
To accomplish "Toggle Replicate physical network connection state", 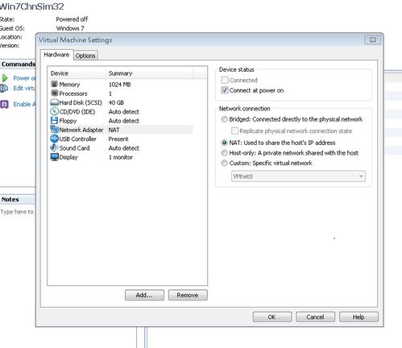I will [234, 130].
